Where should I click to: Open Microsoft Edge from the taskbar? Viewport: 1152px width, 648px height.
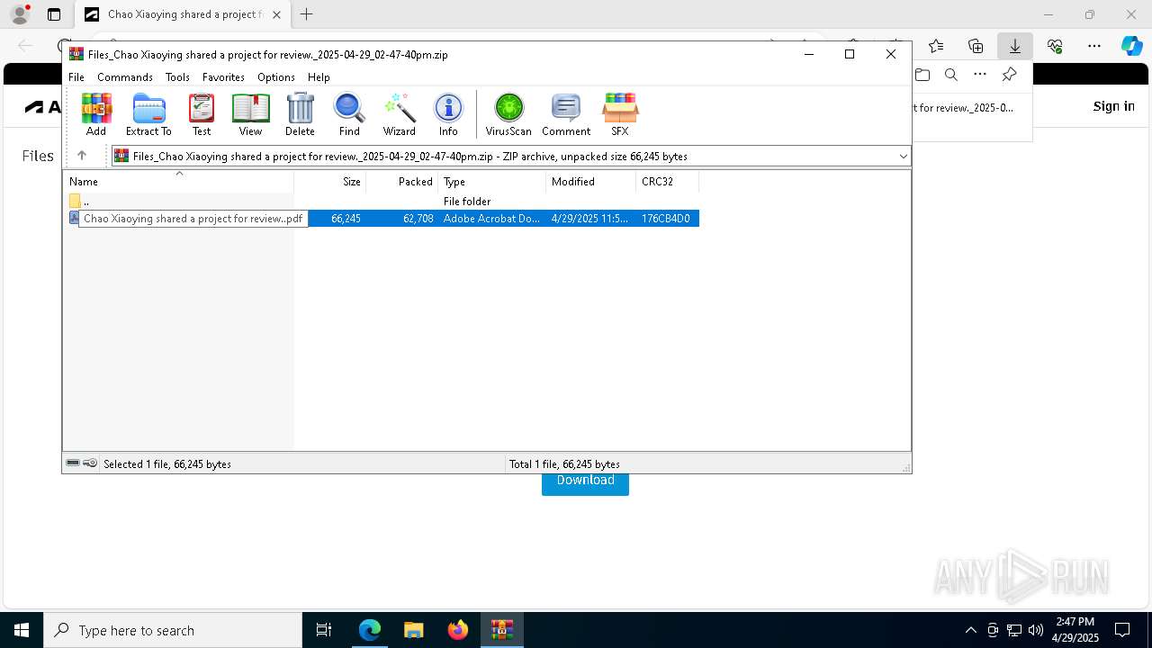[370, 630]
